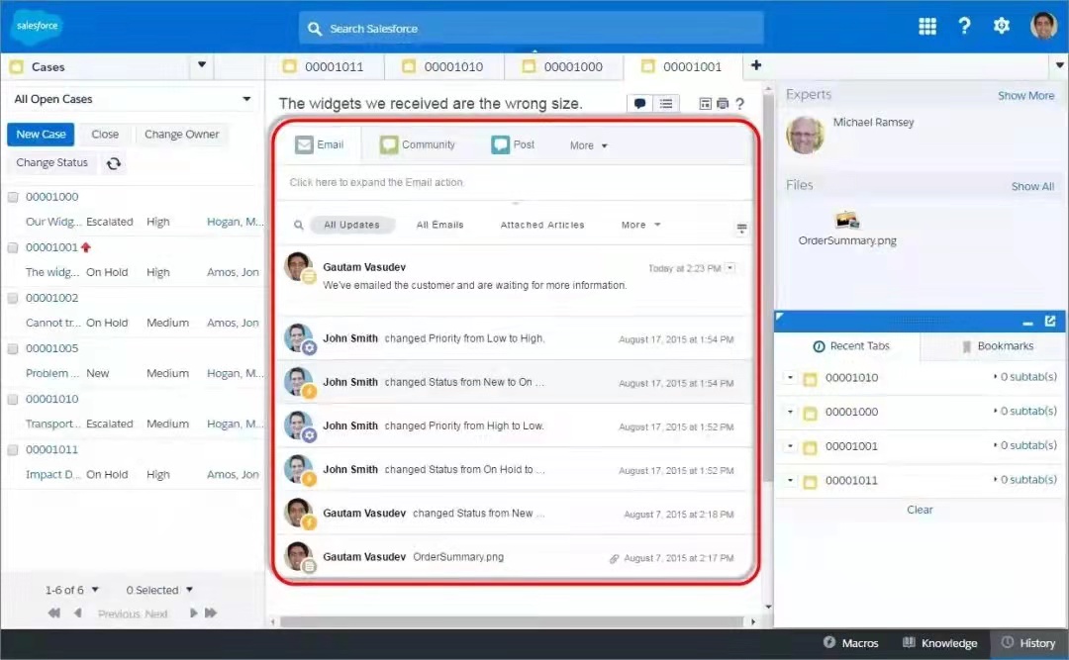
Task: Click the Close button
Action: click(105, 135)
